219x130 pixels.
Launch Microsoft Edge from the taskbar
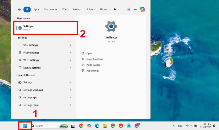pos(97,126)
